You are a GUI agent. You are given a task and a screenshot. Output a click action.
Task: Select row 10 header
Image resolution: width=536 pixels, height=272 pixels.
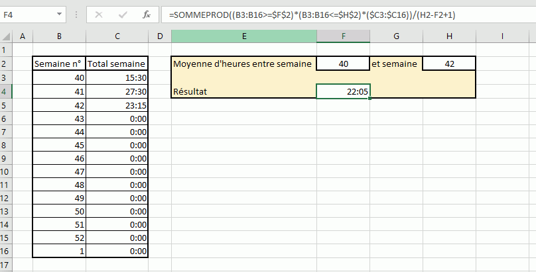(6, 171)
